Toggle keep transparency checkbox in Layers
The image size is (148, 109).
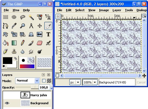pos(44,81)
